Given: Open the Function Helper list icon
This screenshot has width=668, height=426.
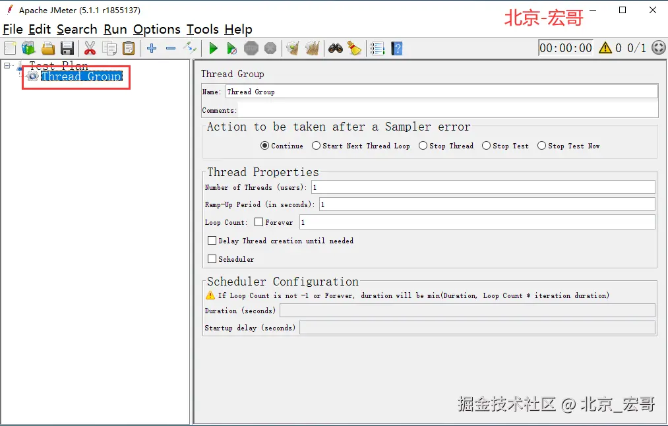Looking at the screenshot, I should [x=377, y=48].
